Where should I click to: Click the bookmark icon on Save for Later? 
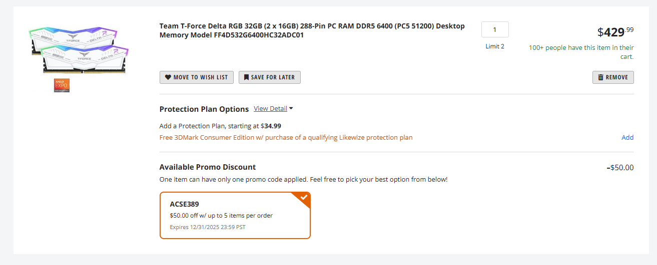246,77
